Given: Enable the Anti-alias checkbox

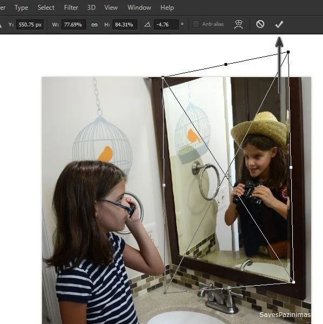Looking at the screenshot, I should [x=196, y=24].
